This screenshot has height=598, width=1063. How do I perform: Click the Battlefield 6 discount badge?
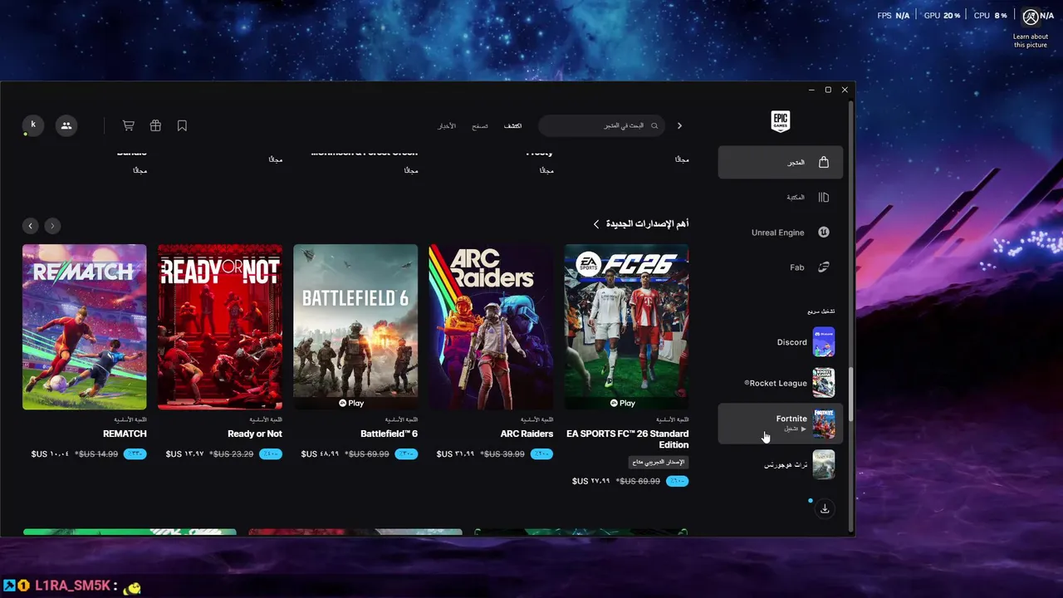click(x=406, y=454)
